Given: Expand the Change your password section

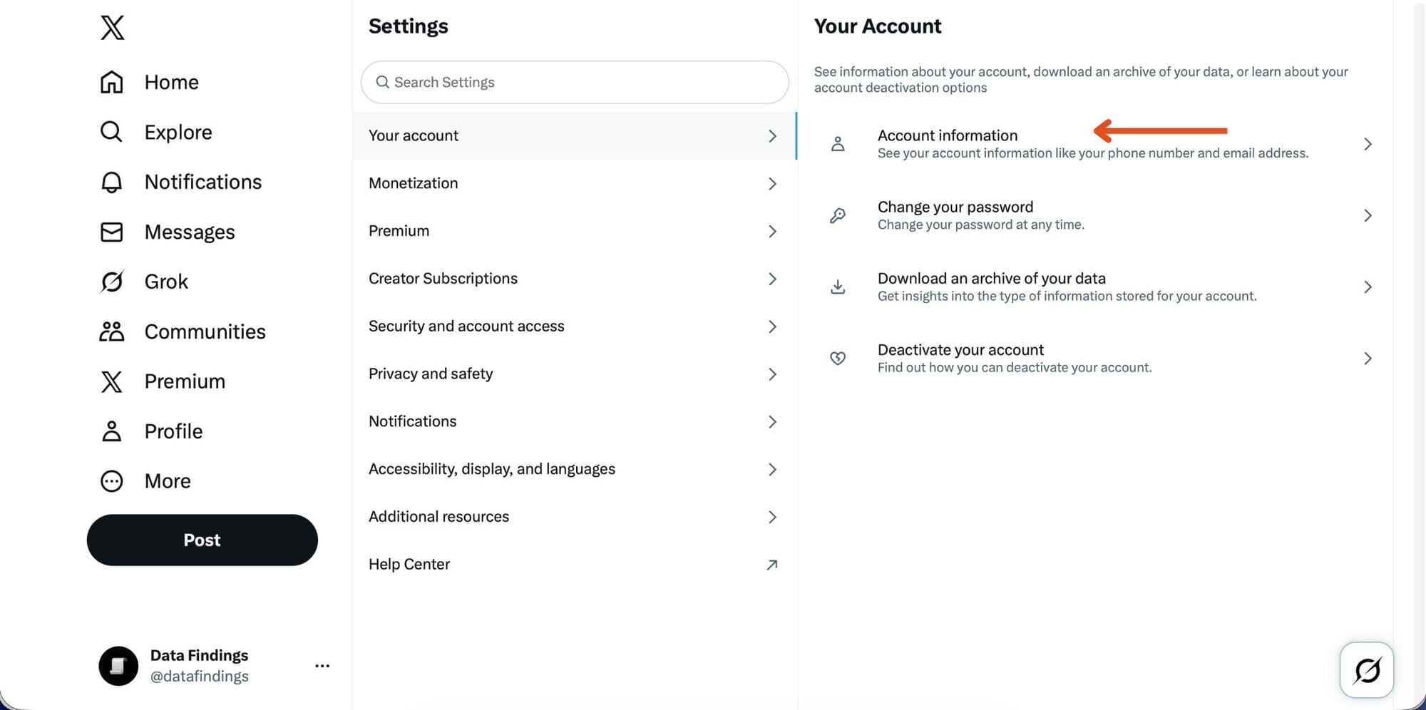Looking at the screenshot, I should (1098, 215).
